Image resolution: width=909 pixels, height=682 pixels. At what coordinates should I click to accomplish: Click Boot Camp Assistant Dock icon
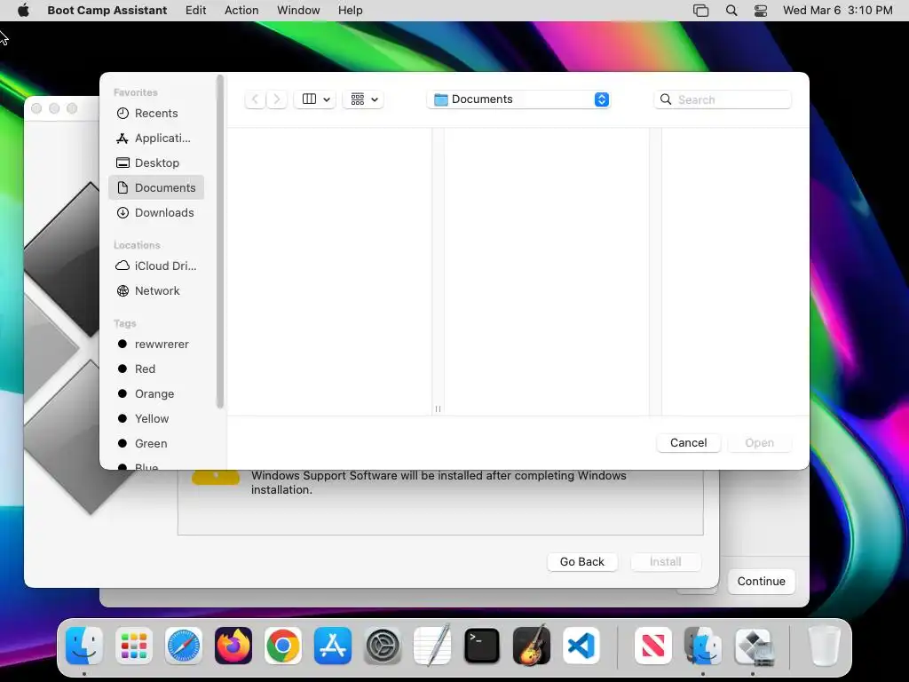pos(753,646)
